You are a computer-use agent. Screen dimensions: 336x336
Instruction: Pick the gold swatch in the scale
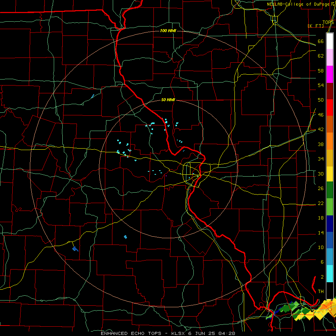tap(330, 158)
